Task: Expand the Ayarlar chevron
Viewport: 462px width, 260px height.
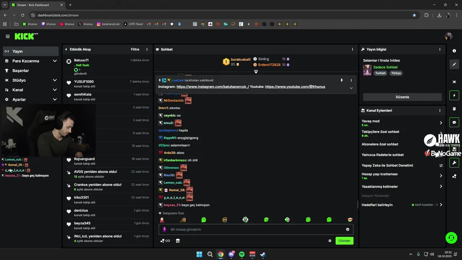Action: (55, 100)
